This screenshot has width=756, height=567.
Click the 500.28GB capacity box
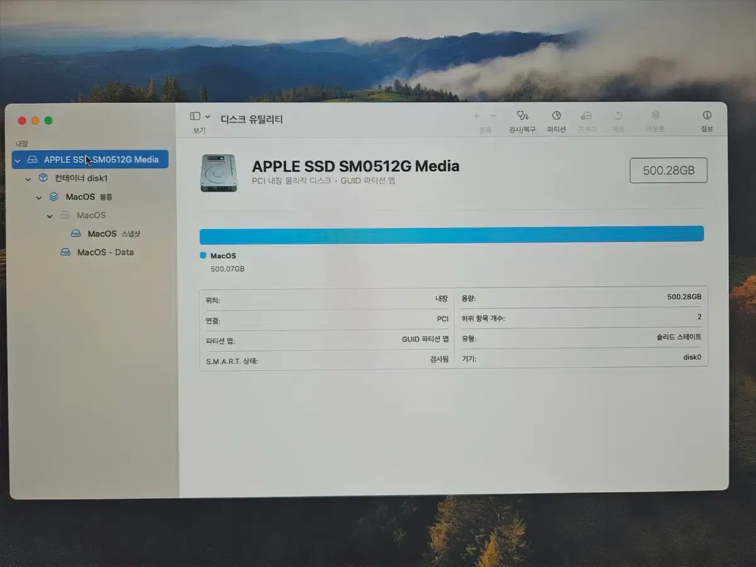pyautogui.click(x=668, y=171)
